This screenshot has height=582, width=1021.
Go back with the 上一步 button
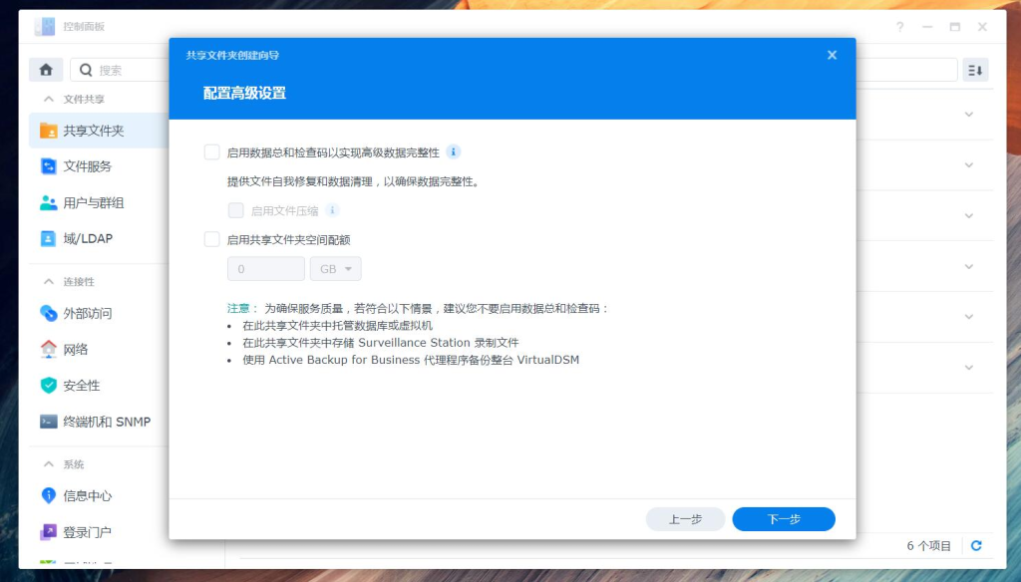[685, 518]
